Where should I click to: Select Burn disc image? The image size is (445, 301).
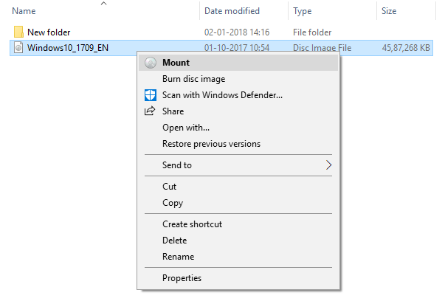[x=238, y=79]
